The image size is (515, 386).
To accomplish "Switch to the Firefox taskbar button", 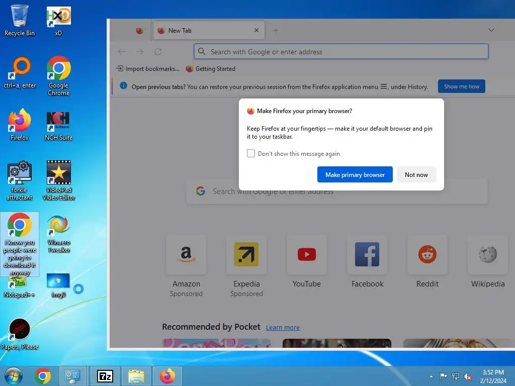I will click(x=167, y=376).
